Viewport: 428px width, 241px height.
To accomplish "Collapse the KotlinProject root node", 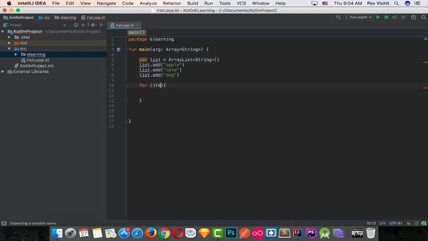I will pyautogui.click(x=3, y=31).
